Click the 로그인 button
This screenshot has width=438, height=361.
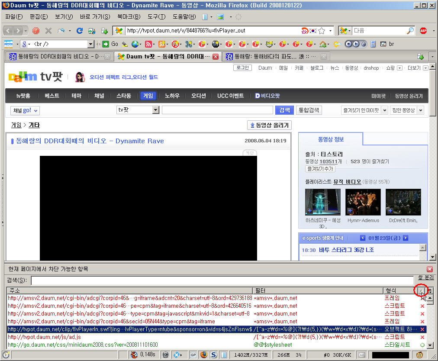pos(242,68)
